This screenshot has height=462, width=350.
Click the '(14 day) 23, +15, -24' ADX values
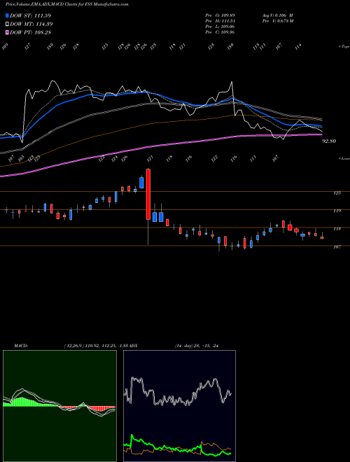(198, 346)
